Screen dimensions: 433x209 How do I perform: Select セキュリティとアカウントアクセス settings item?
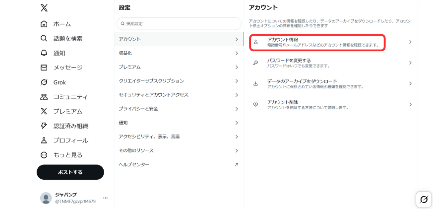[179, 95]
